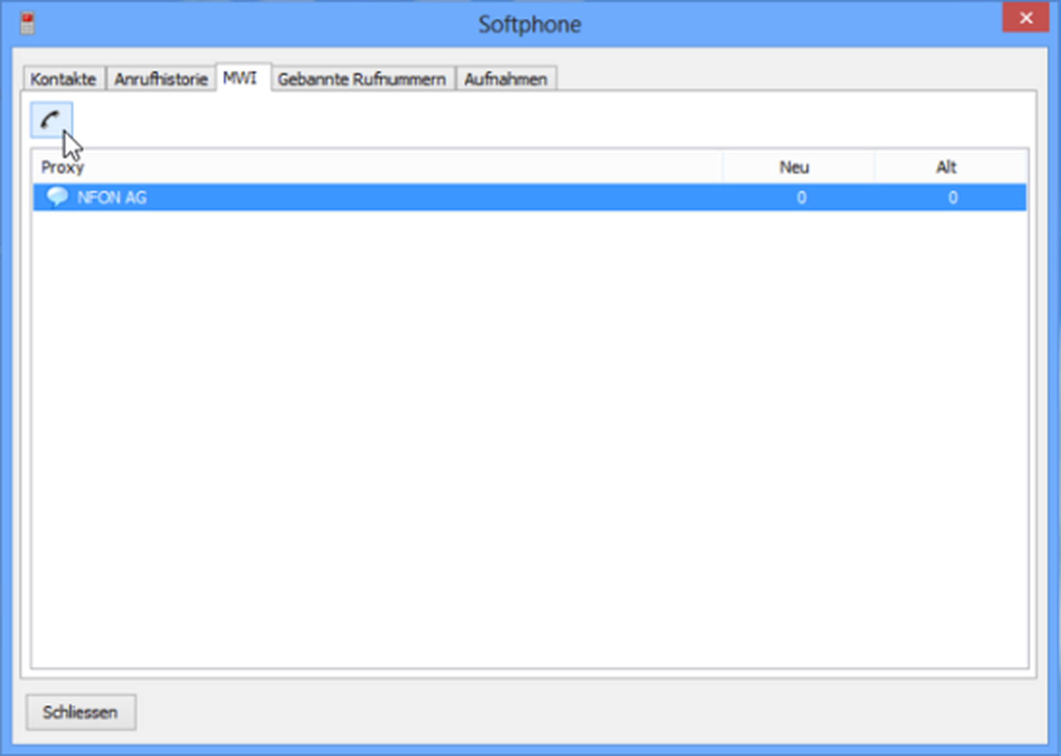Click the Alt count value for NFON AG
The height and width of the screenshot is (756, 1061).
pos(953,197)
